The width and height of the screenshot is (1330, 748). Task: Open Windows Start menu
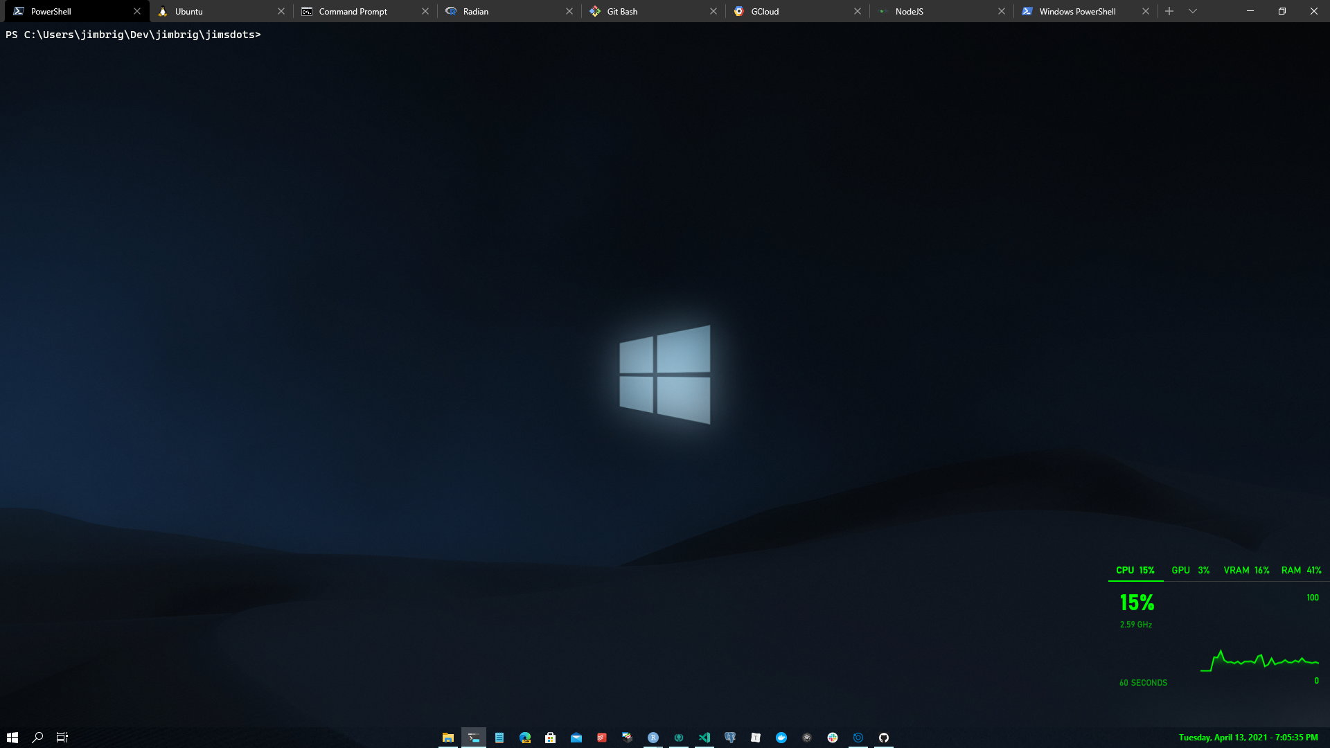(x=12, y=738)
